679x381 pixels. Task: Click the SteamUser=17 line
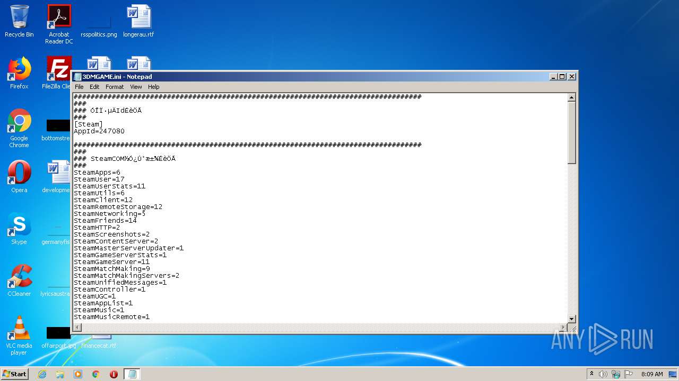99,179
